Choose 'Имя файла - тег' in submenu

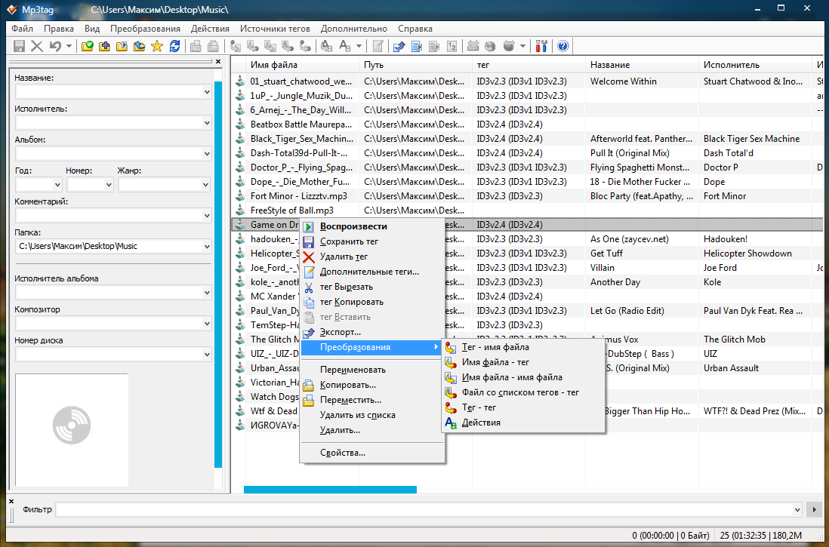pos(523,363)
